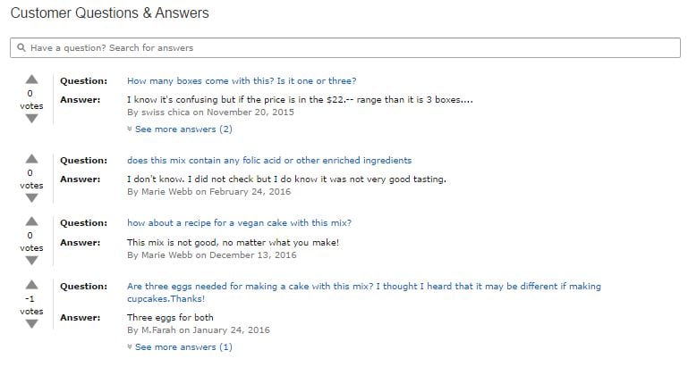This screenshot has height=367, width=688.
Task: Upvote the vegan cake recipe question
Action: point(31,221)
